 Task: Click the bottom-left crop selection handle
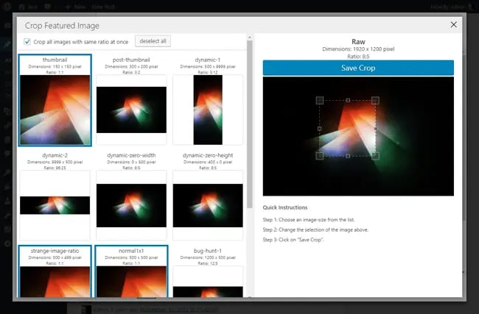pyautogui.click(x=319, y=156)
